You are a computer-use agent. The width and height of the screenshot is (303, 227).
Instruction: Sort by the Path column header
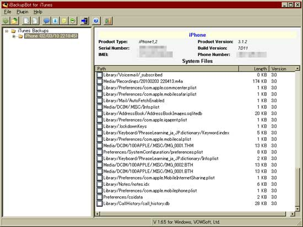pos(167,69)
